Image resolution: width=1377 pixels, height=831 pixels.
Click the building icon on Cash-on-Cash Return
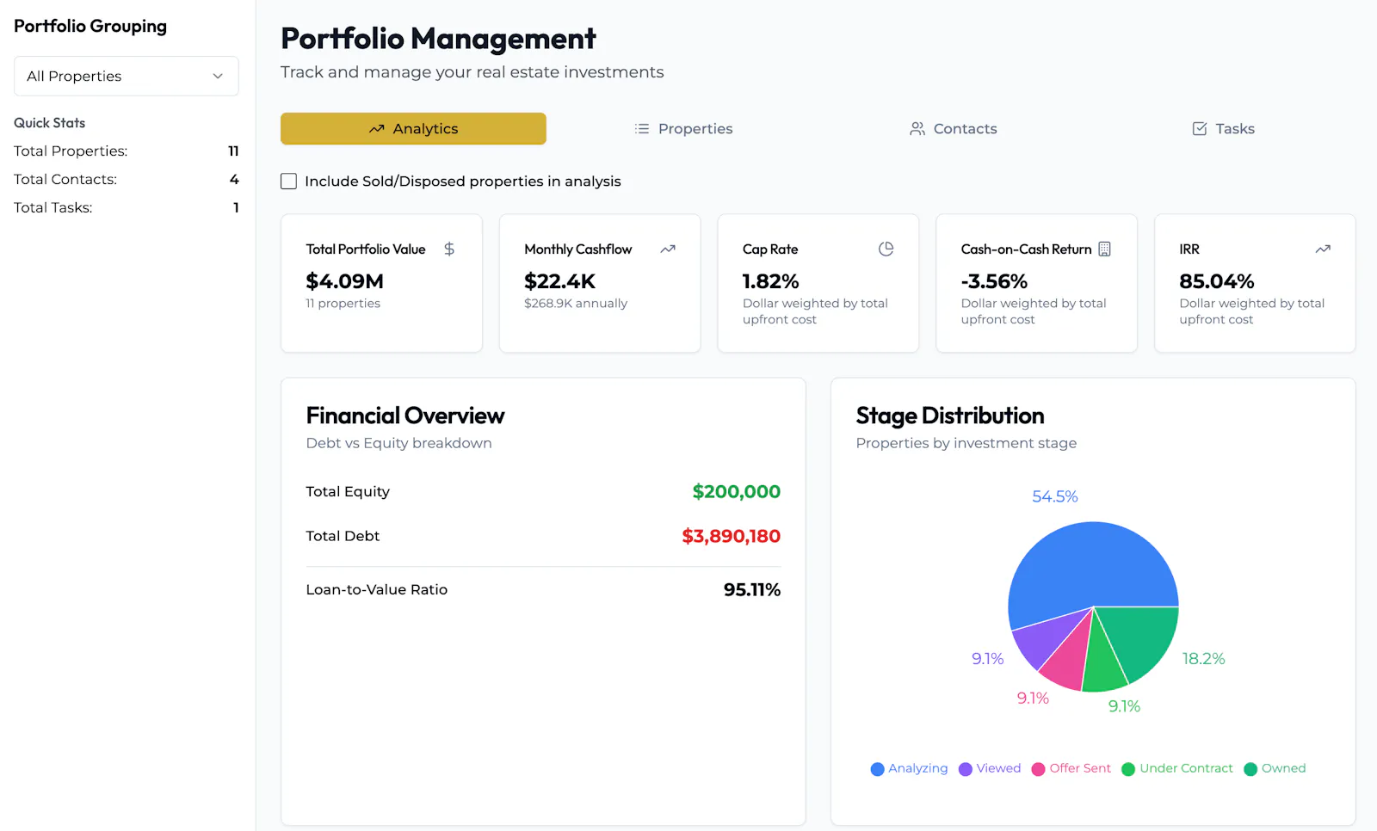coord(1104,249)
